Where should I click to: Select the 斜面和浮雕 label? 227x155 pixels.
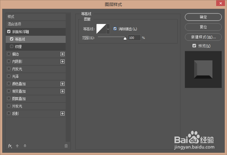pyautogui.click(x=21, y=32)
